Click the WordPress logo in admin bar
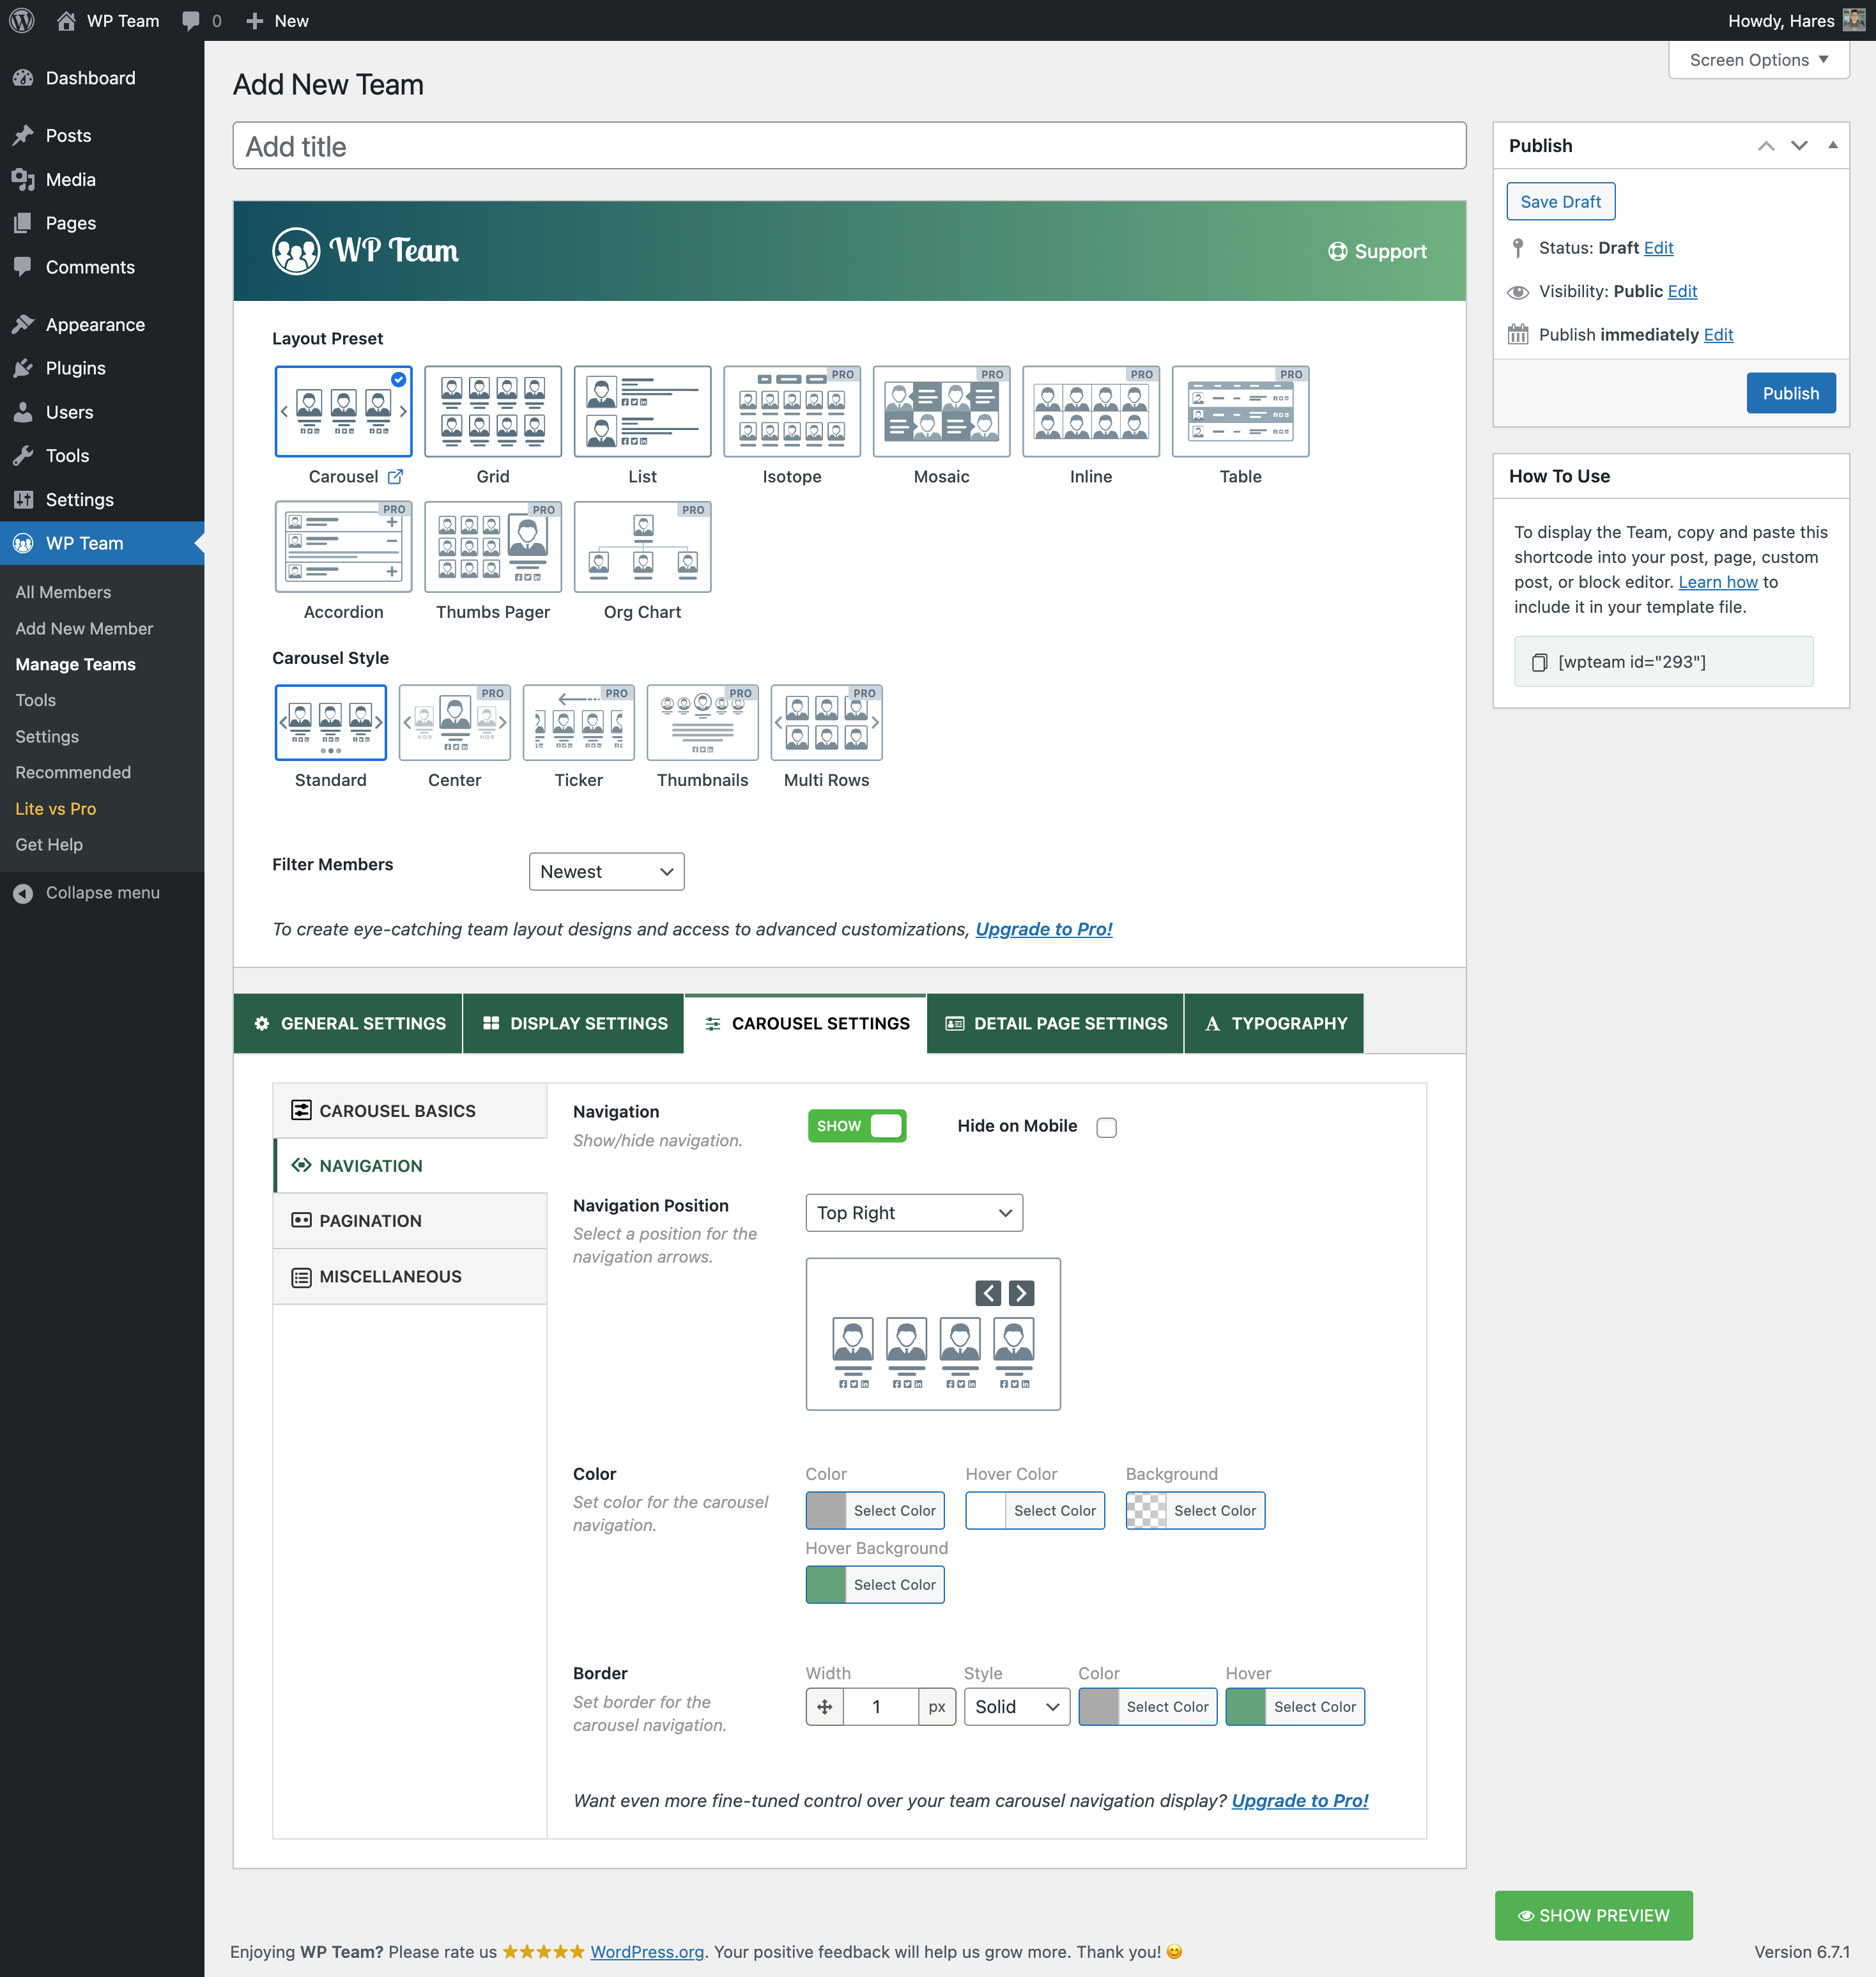The image size is (1876, 1977). [22, 20]
